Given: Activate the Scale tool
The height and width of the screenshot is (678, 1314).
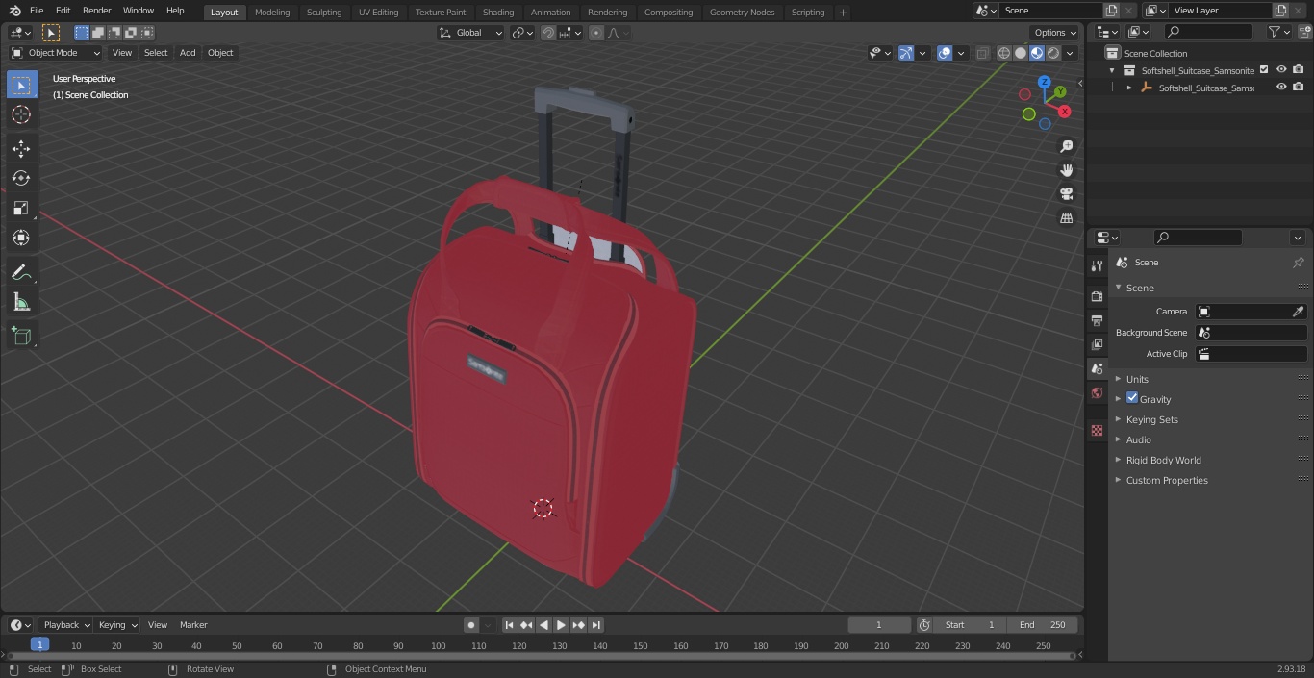Looking at the screenshot, I should 21,208.
